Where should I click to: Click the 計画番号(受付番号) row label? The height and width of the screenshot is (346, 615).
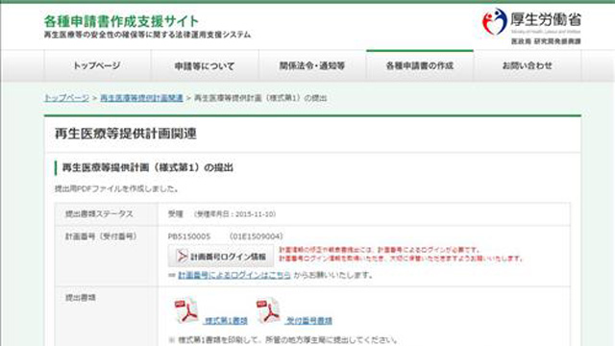[x=101, y=236]
